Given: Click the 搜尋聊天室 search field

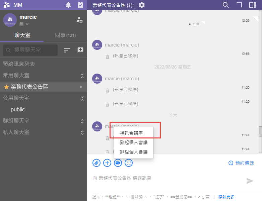Looking at the screenshot, I should pos(30,50).
